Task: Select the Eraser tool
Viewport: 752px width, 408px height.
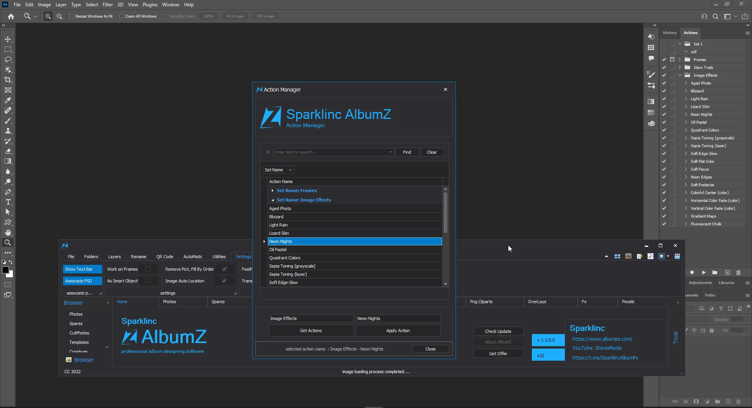Action: pos(8,151)
